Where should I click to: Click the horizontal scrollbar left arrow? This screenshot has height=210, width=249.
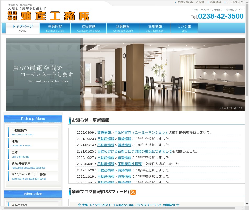click(2, 208)
